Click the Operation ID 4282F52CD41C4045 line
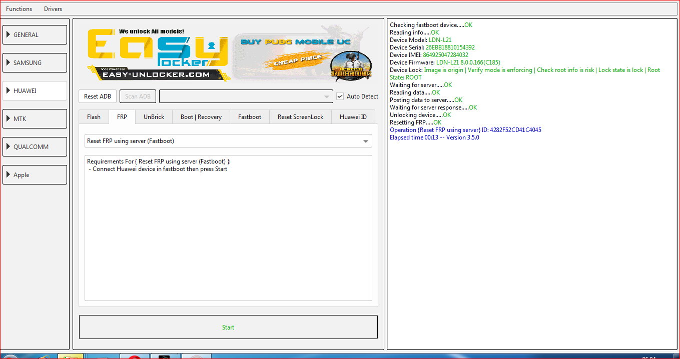 coord(465,130)
